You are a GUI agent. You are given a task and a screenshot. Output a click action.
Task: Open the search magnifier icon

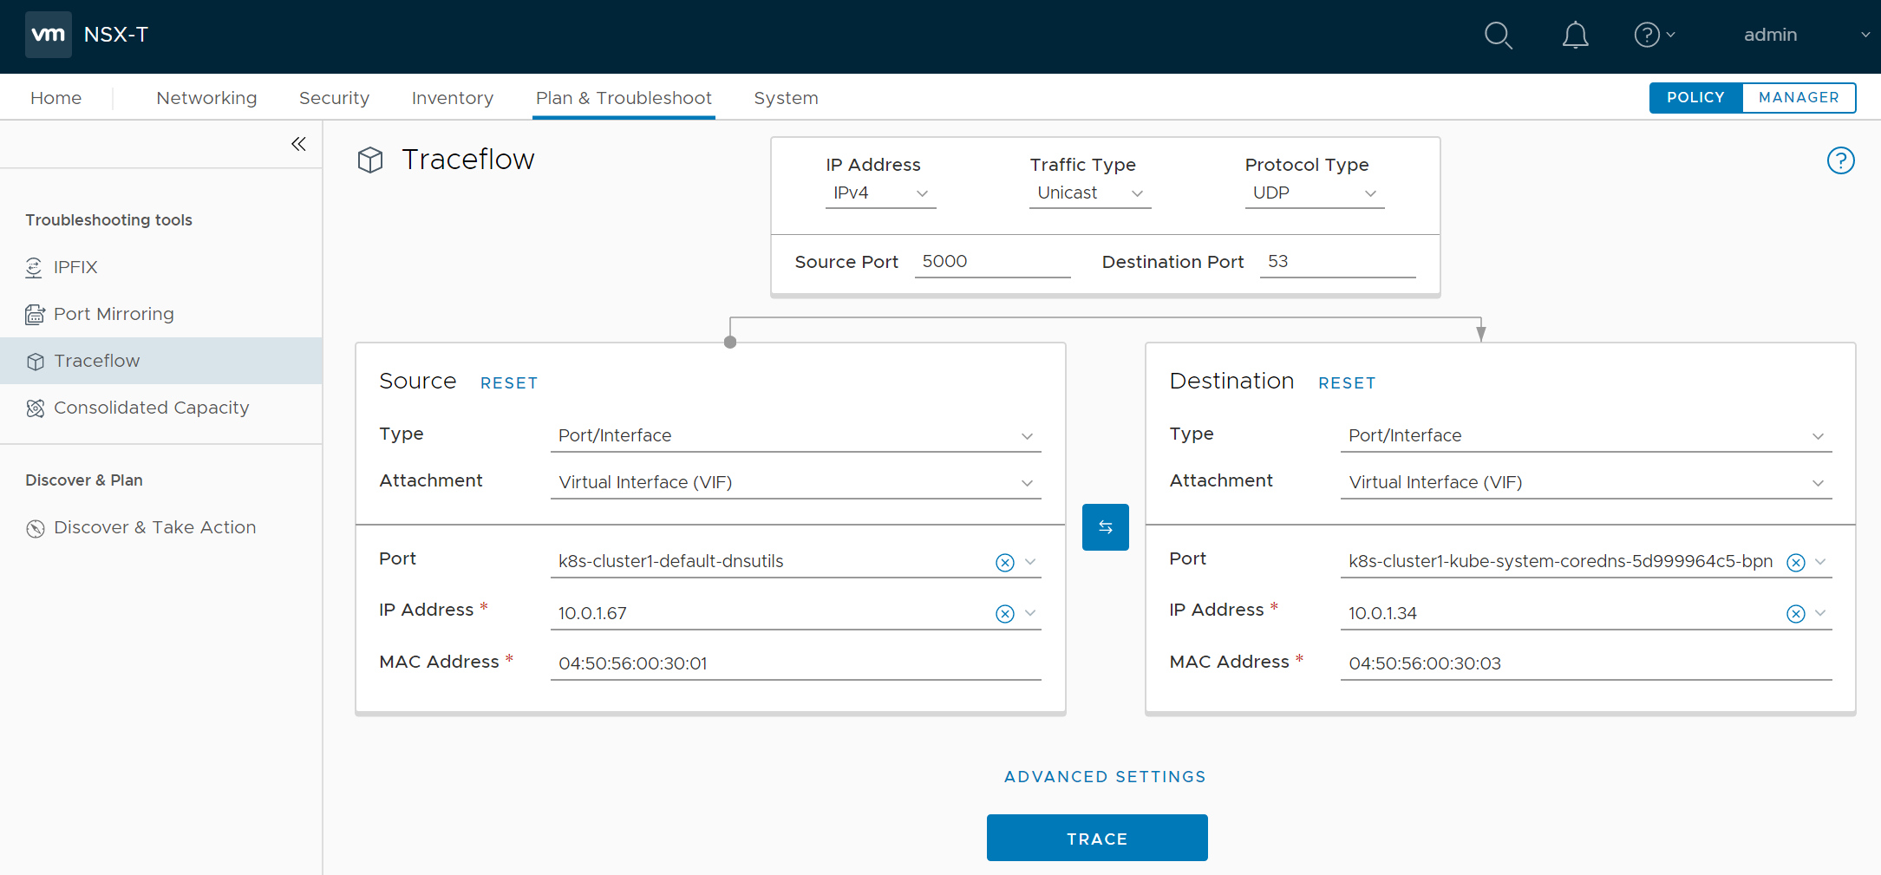click(1498, 36)
